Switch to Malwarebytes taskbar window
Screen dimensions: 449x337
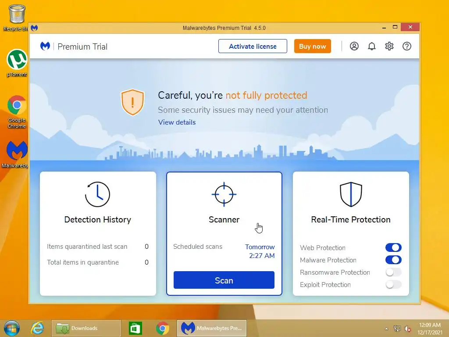click(212, 328)
